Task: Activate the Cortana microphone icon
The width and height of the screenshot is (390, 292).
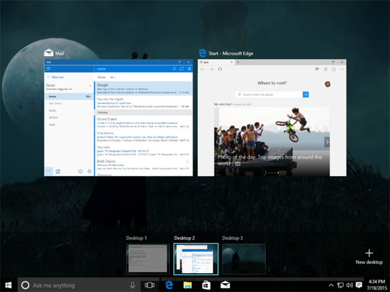Action: pos(132,285)
